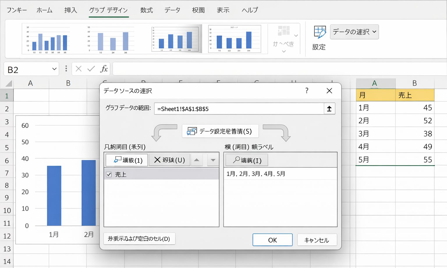
Task: Switch to the データ ribbon tab
Action: tap(172, 10)
